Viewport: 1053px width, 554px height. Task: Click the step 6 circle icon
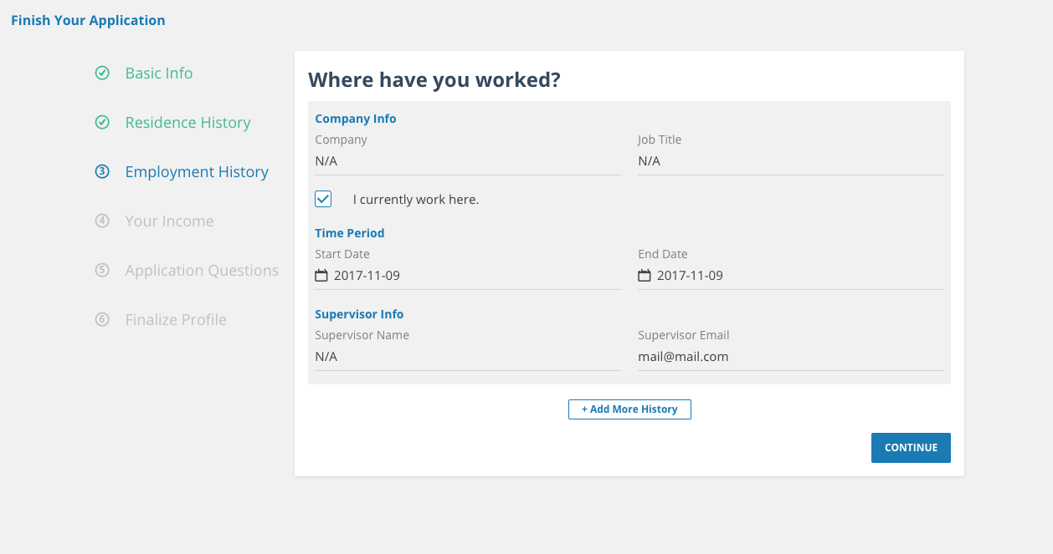102,320
